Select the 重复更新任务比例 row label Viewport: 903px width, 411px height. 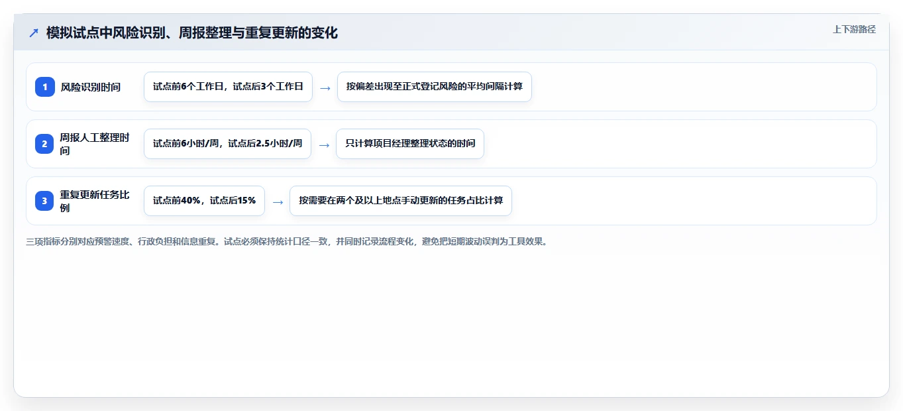point(95,201)
